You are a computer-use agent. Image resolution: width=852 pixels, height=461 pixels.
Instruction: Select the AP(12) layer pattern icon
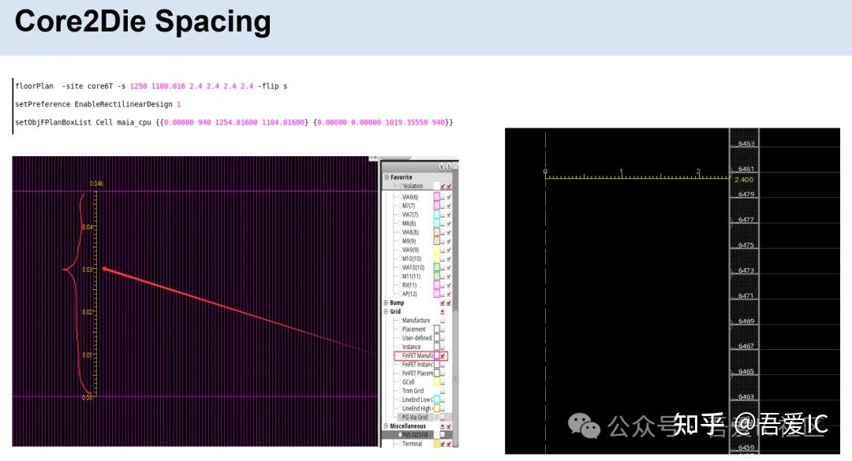coord(435,292)
